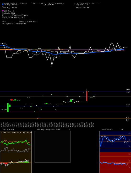The width and height of the screenshot is (131, 173).
Task: Click the magenta 200 Day EMA legend swatch
Action: [x=3, y=10]
